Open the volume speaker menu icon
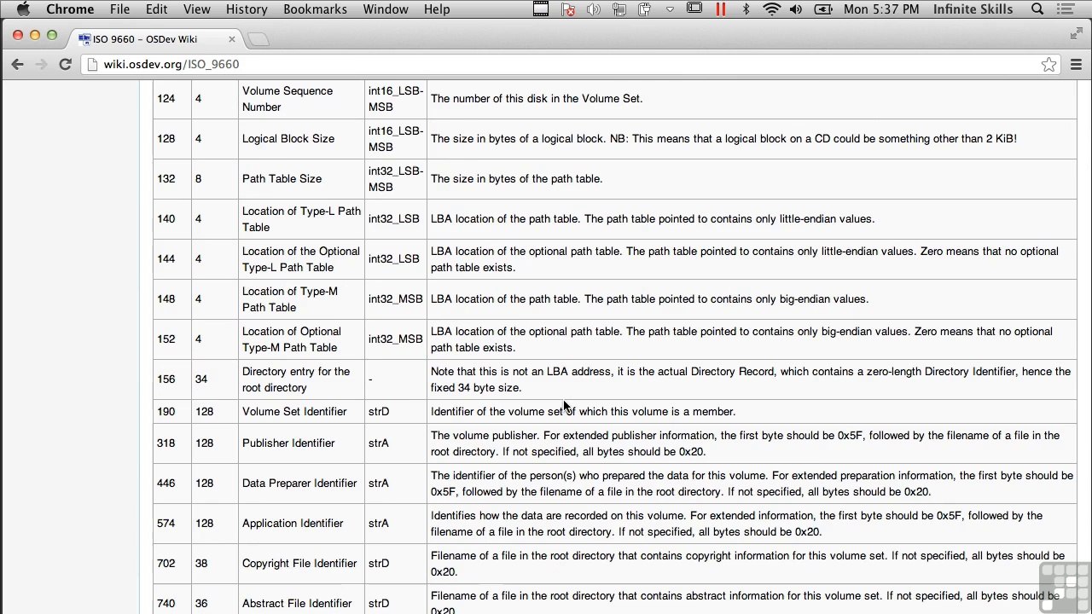Image resolution: width=1092 pixels, height=614 pixels. pyautogui.click(x=796, y=9)
